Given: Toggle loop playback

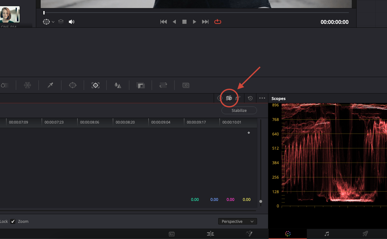Looking at the screenshot, I should (x=218, y=22).
